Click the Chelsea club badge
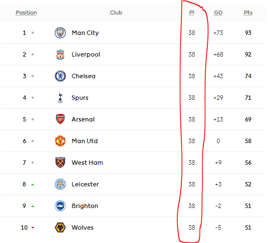The height and width of the screenshot is (243, 270). pyautogui.click(x=60, y=76)
